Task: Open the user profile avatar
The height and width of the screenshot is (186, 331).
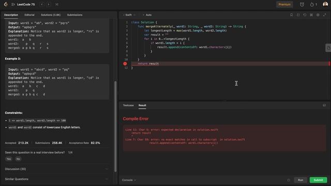Action: click(x=325, y=4)
